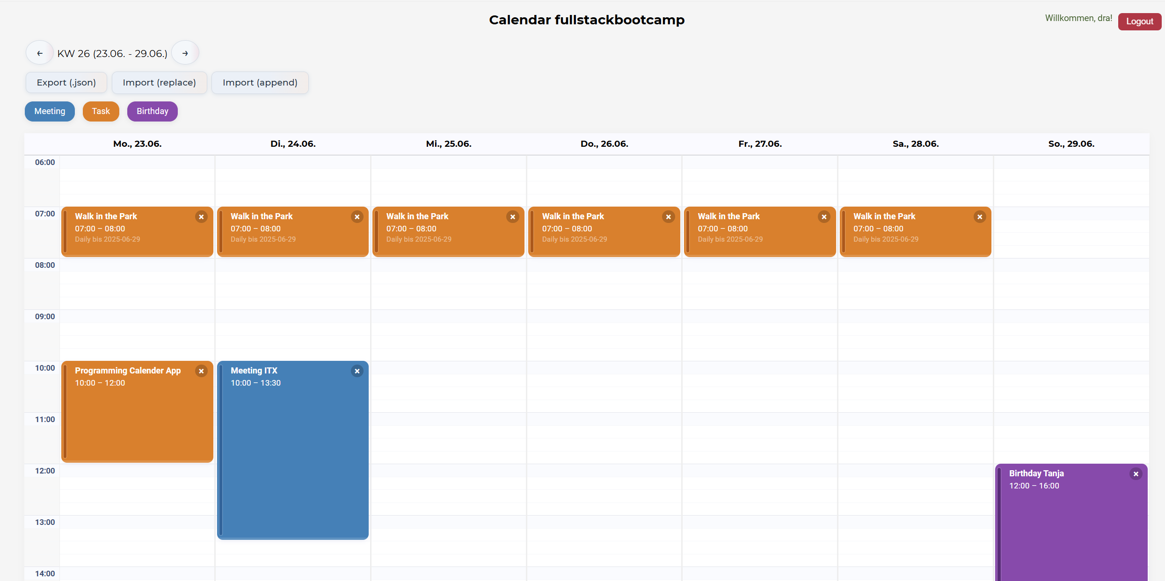This screenshot has height=581, width=1165.
Task: Toggle the Task category filter
Action: [101, 111]
